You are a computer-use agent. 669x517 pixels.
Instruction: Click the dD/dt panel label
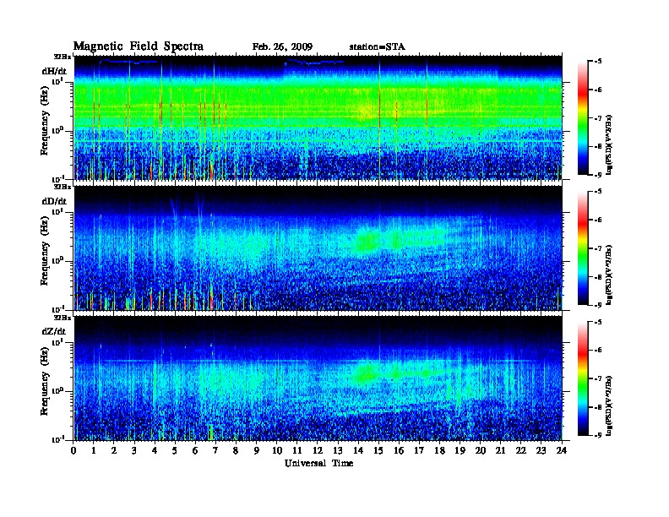[x=54, y=201]
